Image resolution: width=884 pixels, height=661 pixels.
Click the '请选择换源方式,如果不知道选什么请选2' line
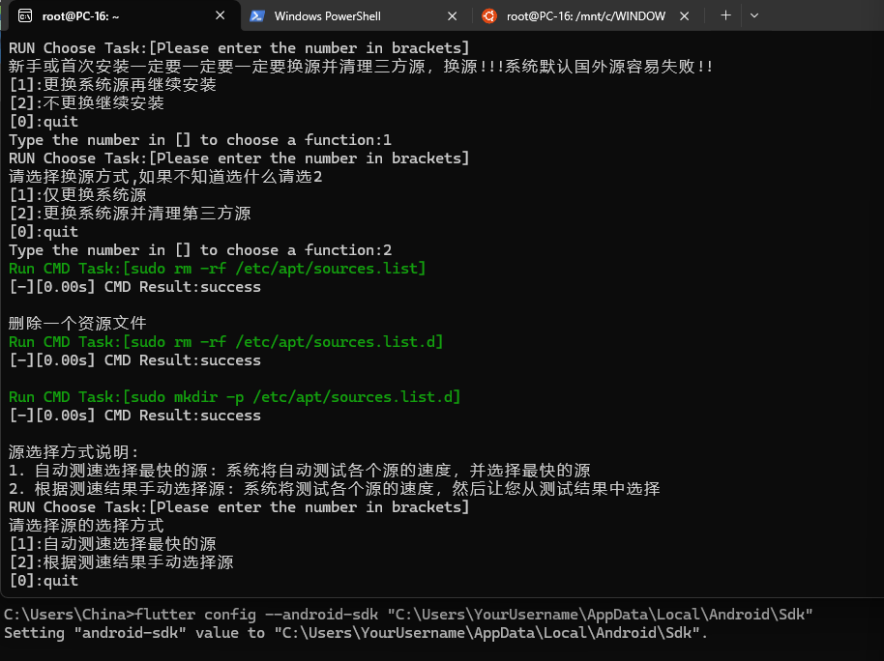click(165, 177)
